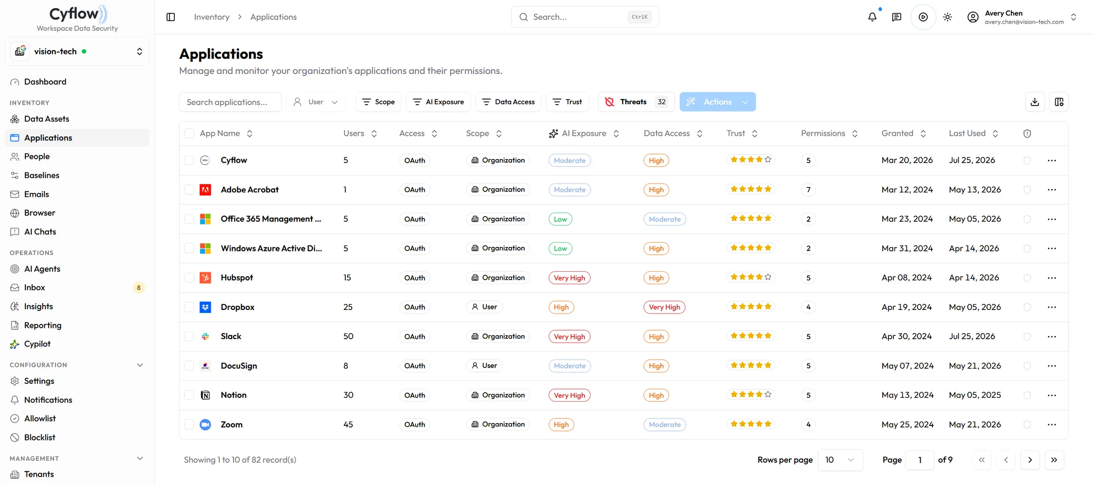Click the Slack app icon
Screen dimensions: 1093x485
point(205,336)
